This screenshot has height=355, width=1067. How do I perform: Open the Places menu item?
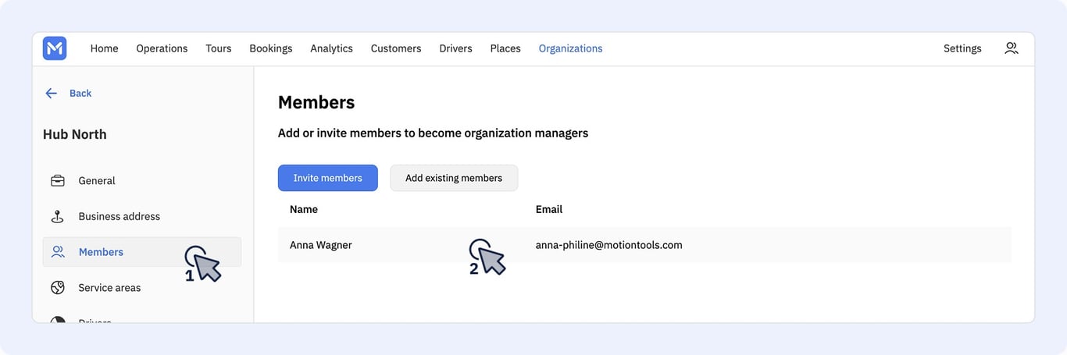(505, 48)
